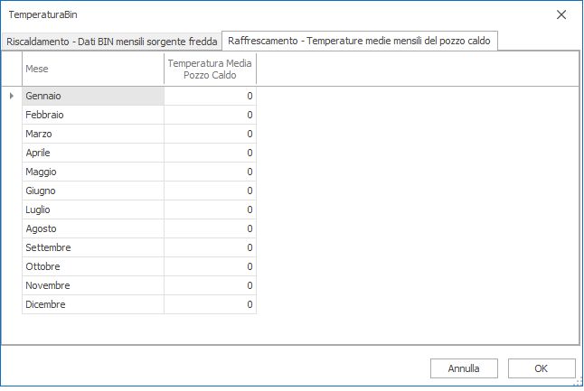The height and width of the screenshot is (391, 584).
Task: Select the Settembre month cell
Action: pyautogui.click(x=92, y=247)
